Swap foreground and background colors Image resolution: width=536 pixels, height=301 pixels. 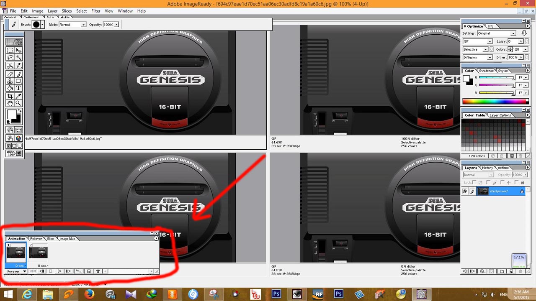tap(20, 110)
